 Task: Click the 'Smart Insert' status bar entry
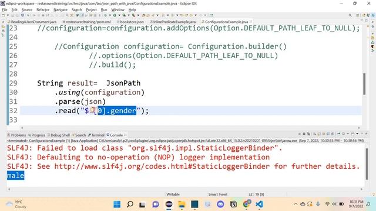coord(218,194)
